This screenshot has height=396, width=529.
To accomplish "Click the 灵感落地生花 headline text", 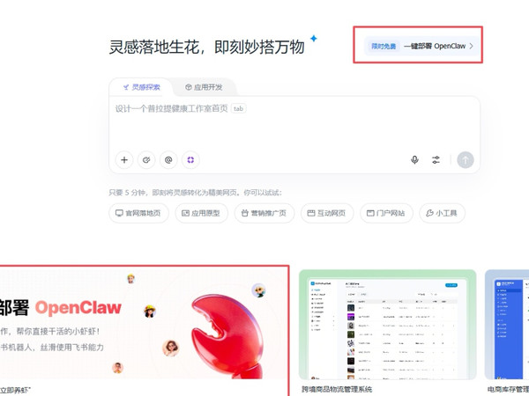I will point(207,47).
